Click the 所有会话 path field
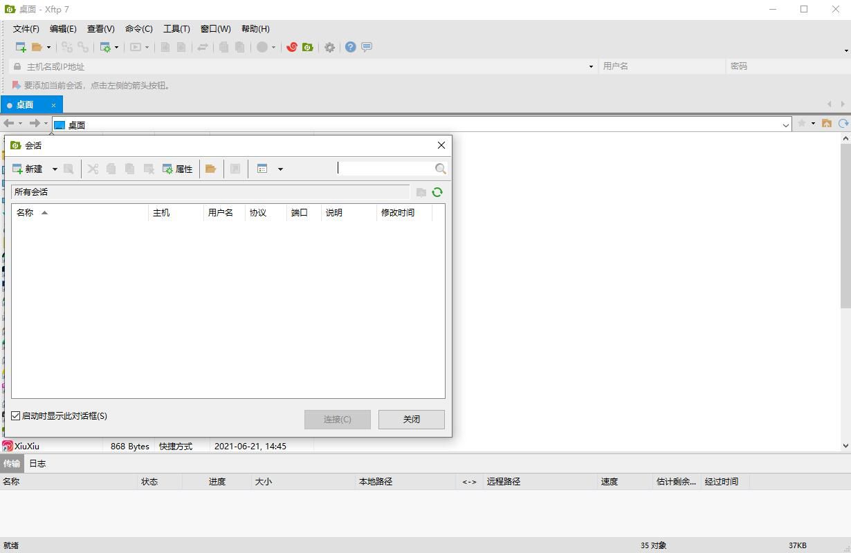This screenshot has height=553, width=851. [210, 192]
